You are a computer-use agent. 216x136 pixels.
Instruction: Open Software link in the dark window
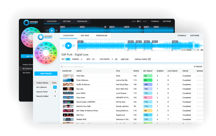click(167, 21)
